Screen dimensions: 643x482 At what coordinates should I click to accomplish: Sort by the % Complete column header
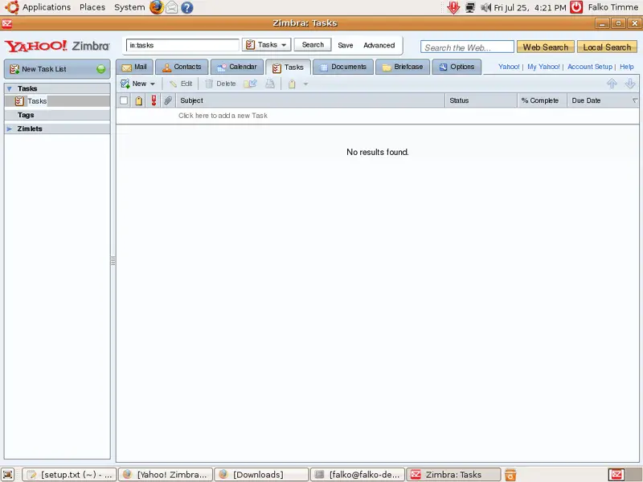542,100
